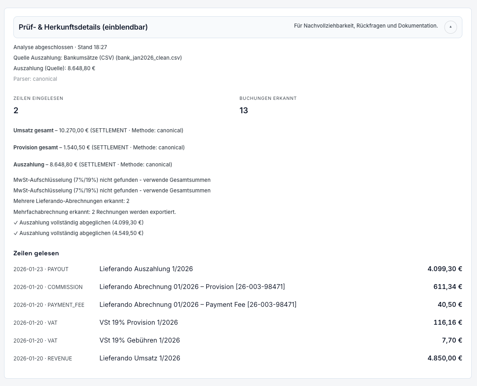Screen dimensions: 477x386
Task: Select the VSt 19% Provision 1/2026 entry
Action: pyautogui.click(x=138, y=322)
